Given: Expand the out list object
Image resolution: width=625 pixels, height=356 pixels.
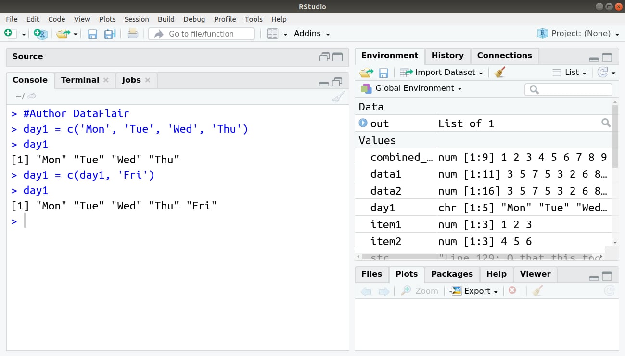Looking at the screenshot, I should [363, 123].
